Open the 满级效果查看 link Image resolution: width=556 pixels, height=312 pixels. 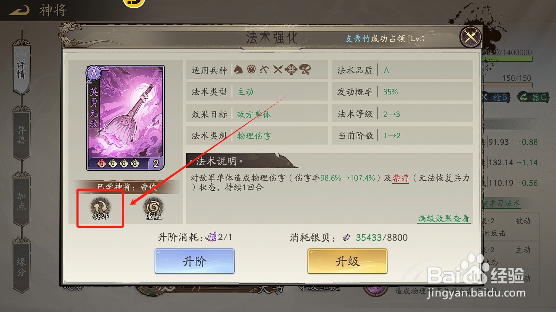(x=444, y=219)
